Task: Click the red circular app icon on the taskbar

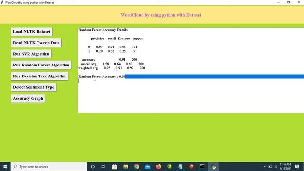Action: click(191, 167)
